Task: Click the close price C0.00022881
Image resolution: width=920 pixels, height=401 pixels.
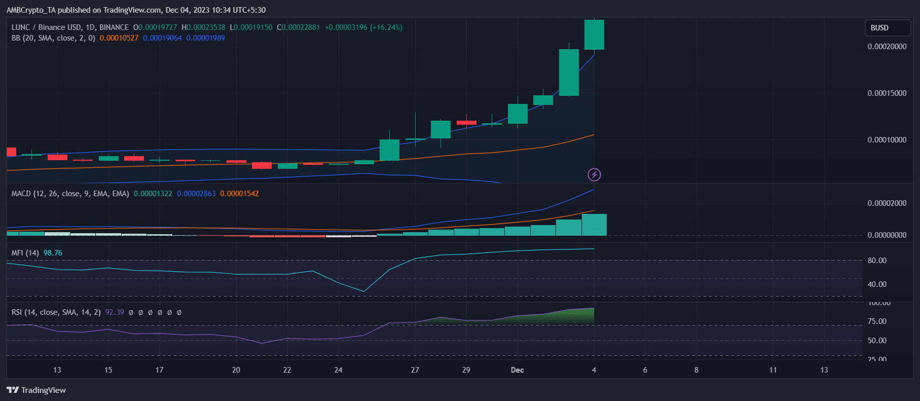Action: [x=299, y=27]
